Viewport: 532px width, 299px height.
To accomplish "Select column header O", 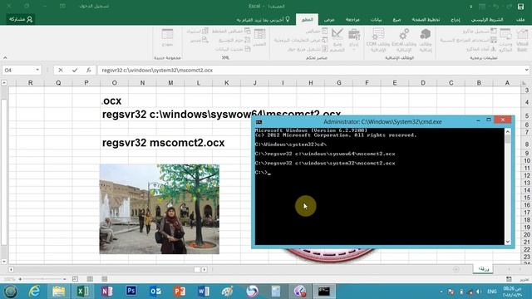I will pos(115,83).
